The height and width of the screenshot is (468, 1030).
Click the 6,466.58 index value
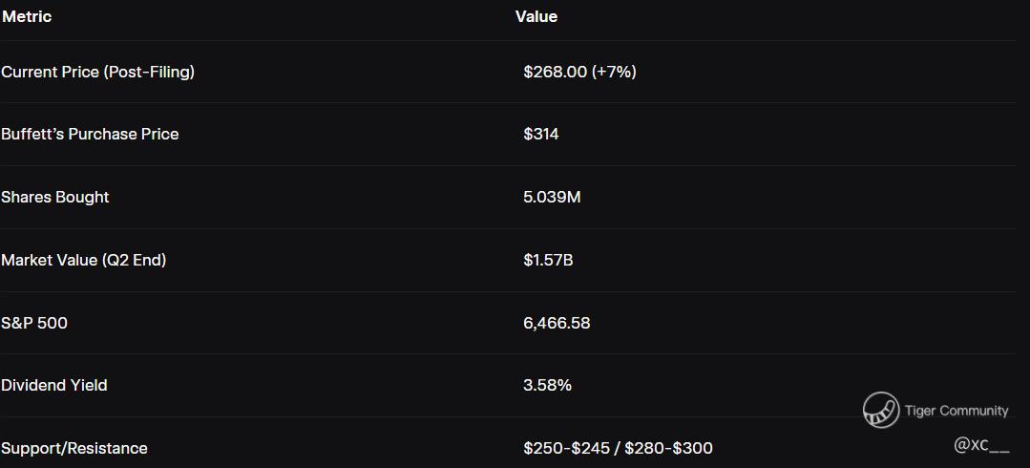557,323
